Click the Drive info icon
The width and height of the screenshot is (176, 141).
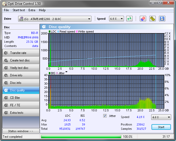[x=6, y=75]
